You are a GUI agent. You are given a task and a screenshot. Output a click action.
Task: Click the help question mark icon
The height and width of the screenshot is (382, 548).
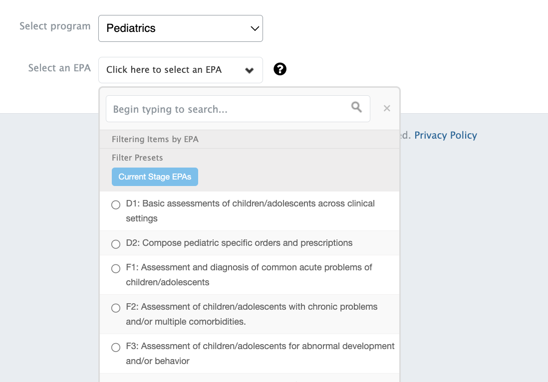[x=280, y=69]
